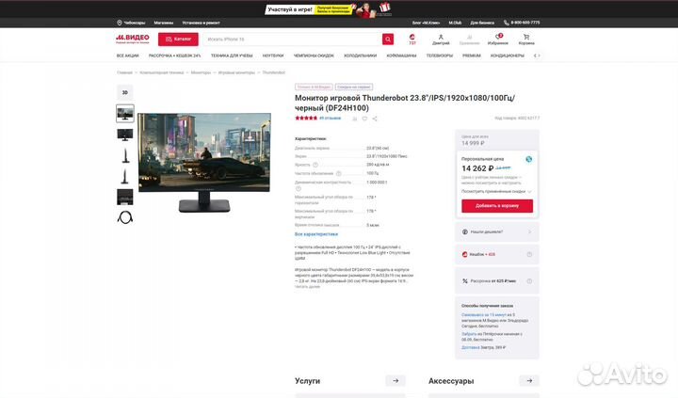
Task: Share the product via share icon
Action: point(375,119)
